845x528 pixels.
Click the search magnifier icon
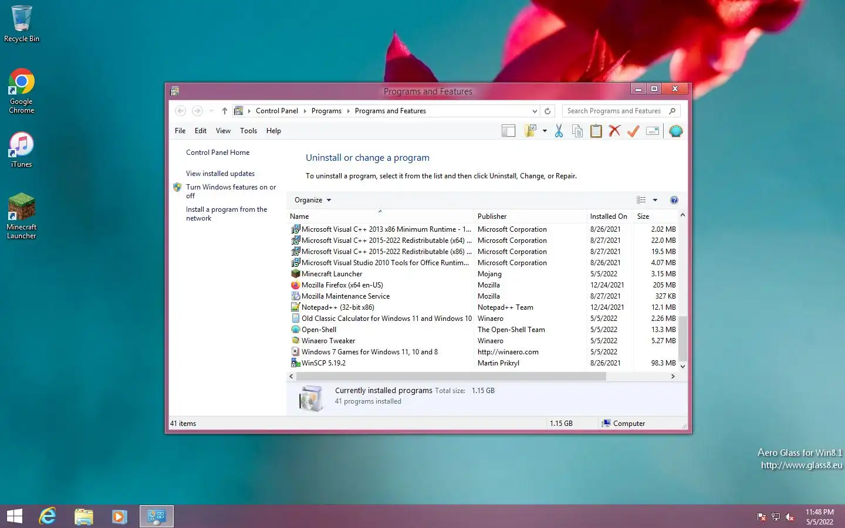click(672, 111)
